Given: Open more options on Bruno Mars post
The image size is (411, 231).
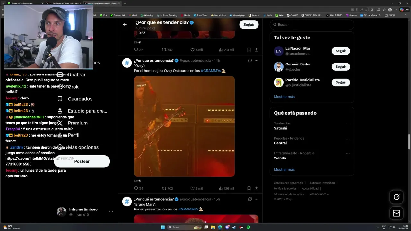Looking at the screenshot, I should coord(256,199).
